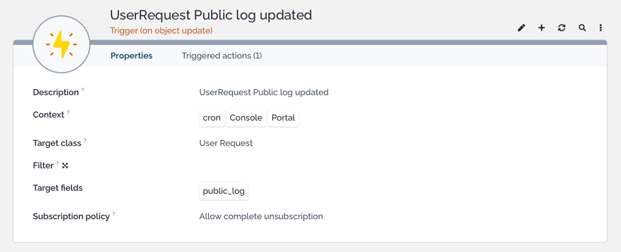Show help tooltip next to Target class
The height and width of the screenshot is (252, 621).
click(x=85, y=141)
